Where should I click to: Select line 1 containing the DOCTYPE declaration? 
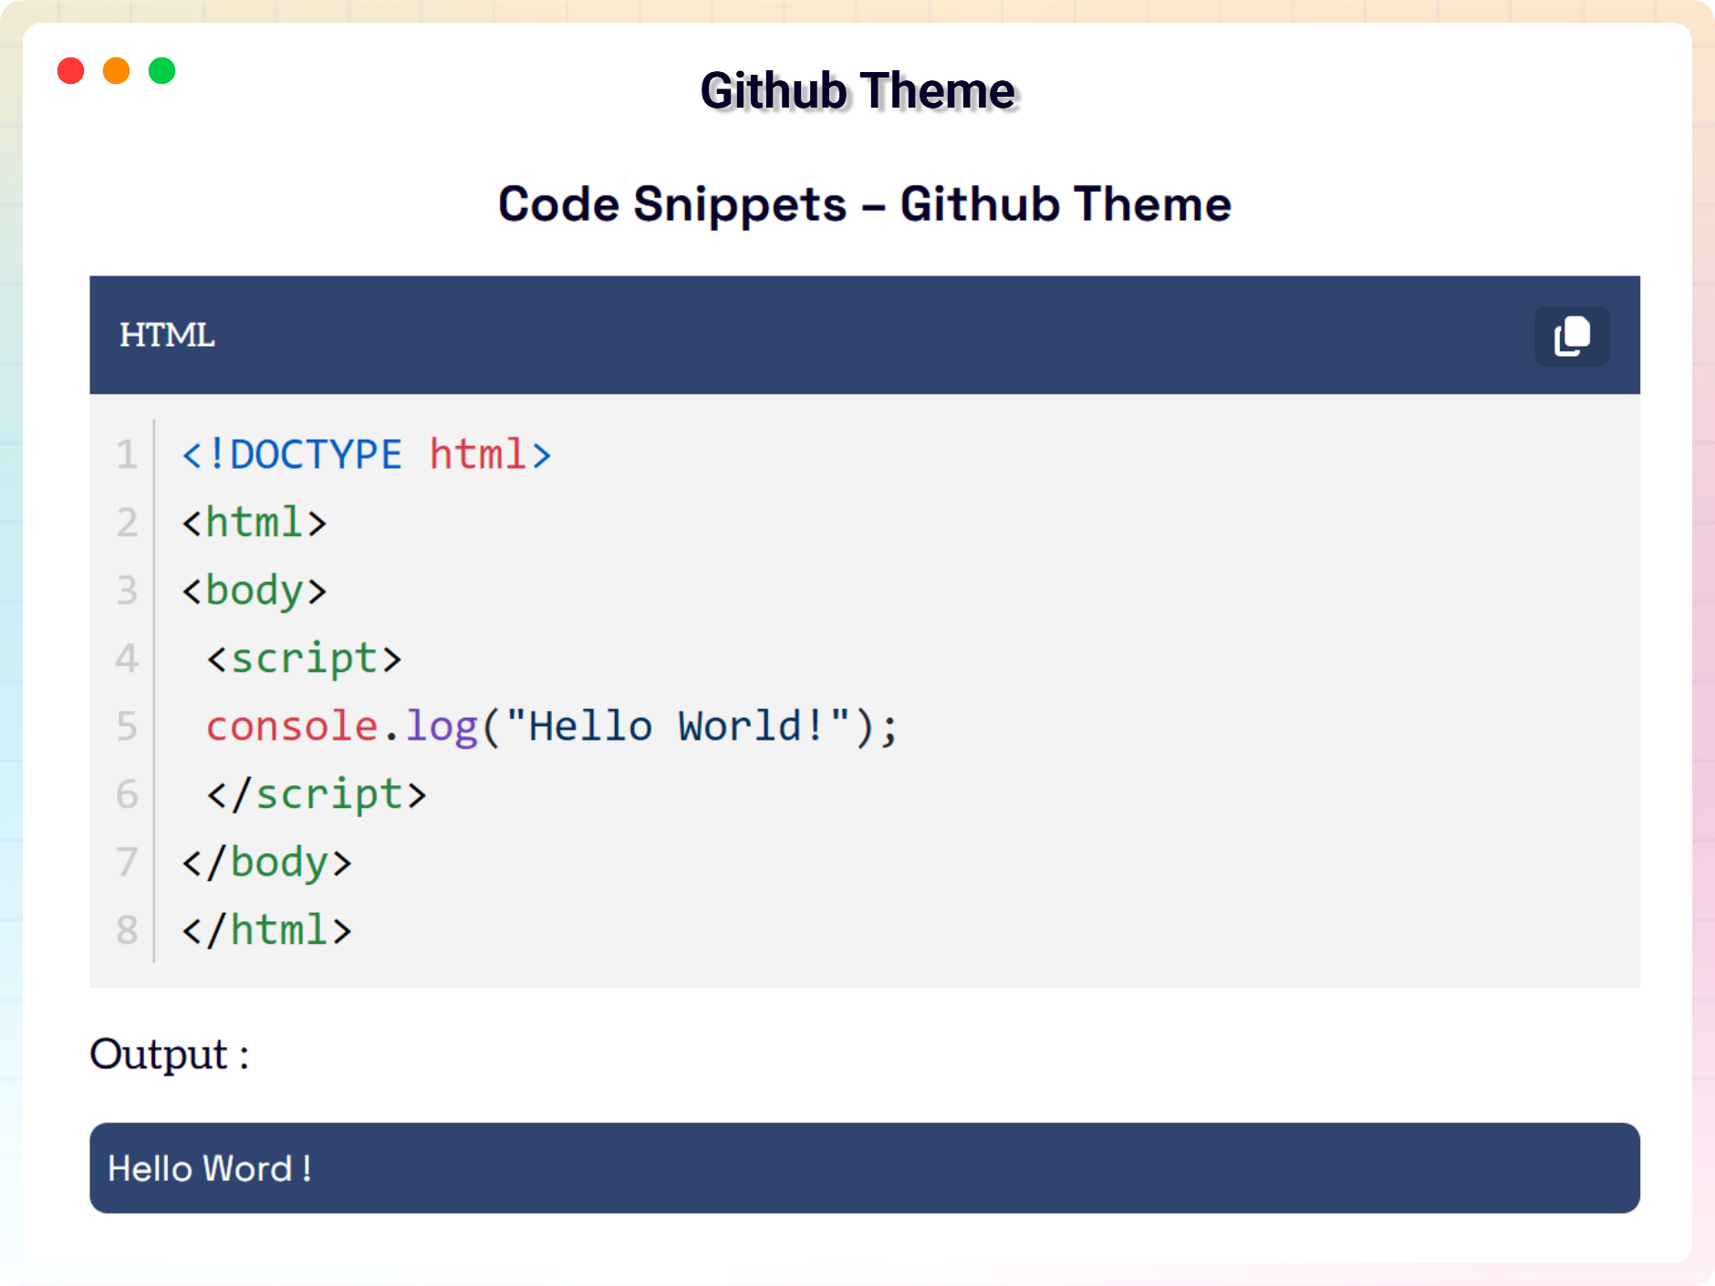(365, 454)
